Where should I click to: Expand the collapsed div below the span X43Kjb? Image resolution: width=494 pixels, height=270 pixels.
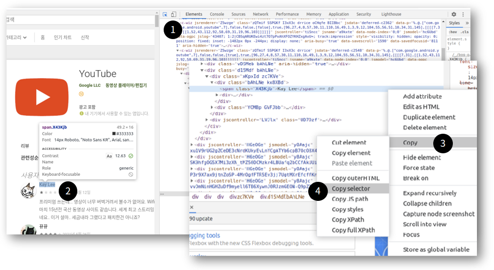217,95
